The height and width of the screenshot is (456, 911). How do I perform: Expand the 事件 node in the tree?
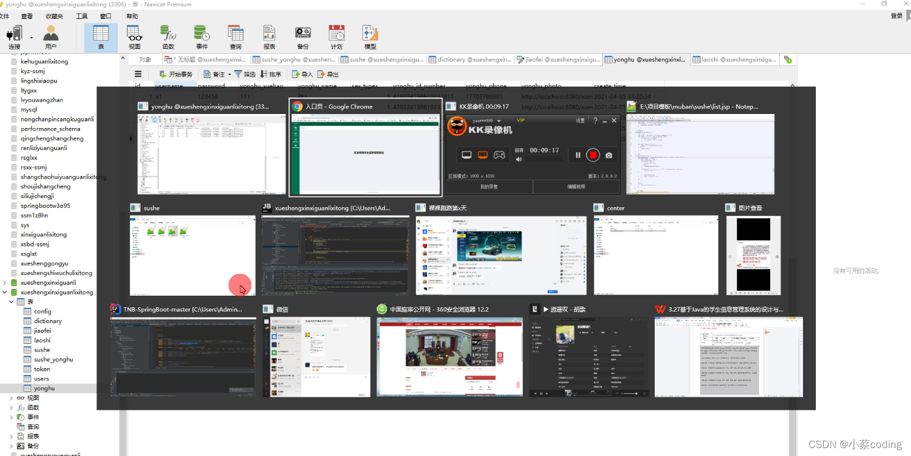tap(11, 417)
